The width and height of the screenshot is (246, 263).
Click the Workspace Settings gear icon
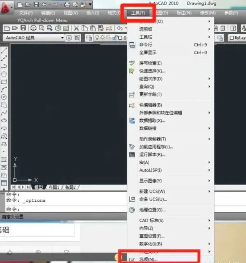[x=69, y=38]
